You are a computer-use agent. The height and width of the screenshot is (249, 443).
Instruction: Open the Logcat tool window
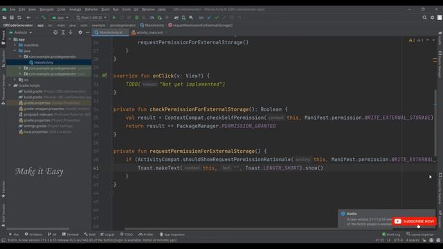point(107,234)
